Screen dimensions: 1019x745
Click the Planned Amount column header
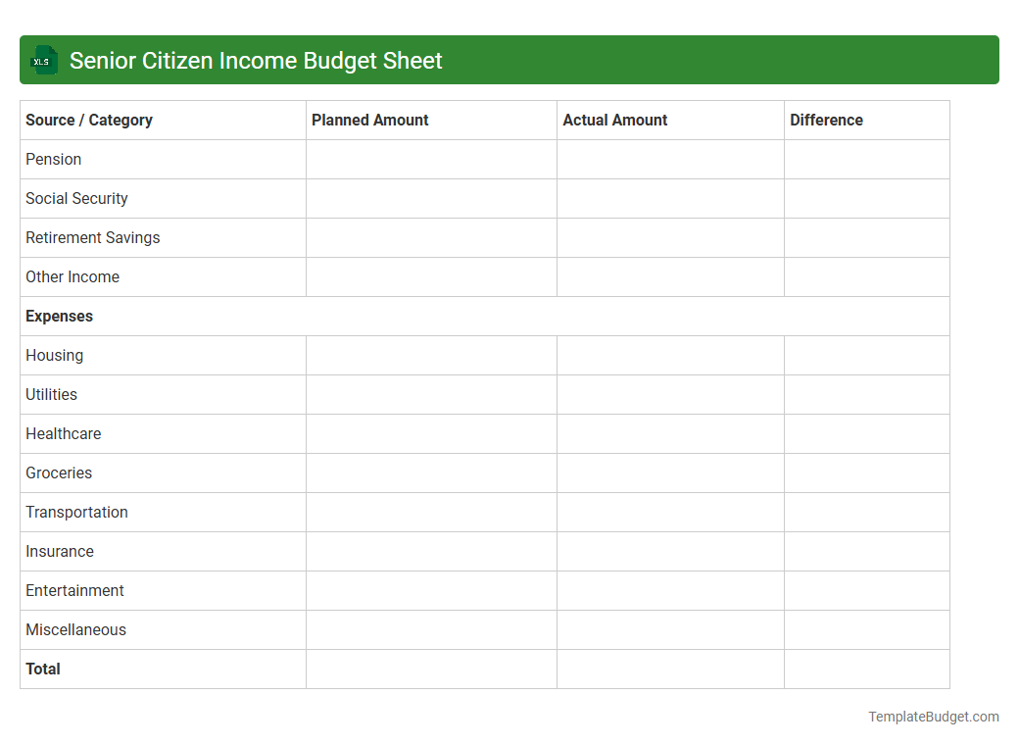point(369,120)
